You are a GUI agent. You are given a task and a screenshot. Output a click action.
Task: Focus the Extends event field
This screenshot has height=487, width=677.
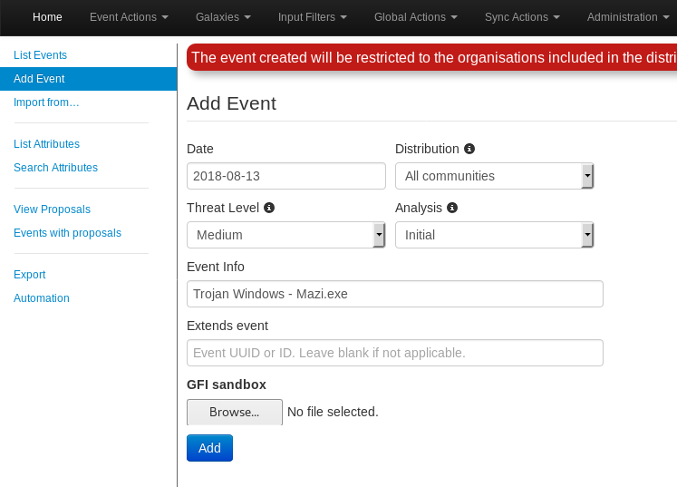(x=394, y=353)
